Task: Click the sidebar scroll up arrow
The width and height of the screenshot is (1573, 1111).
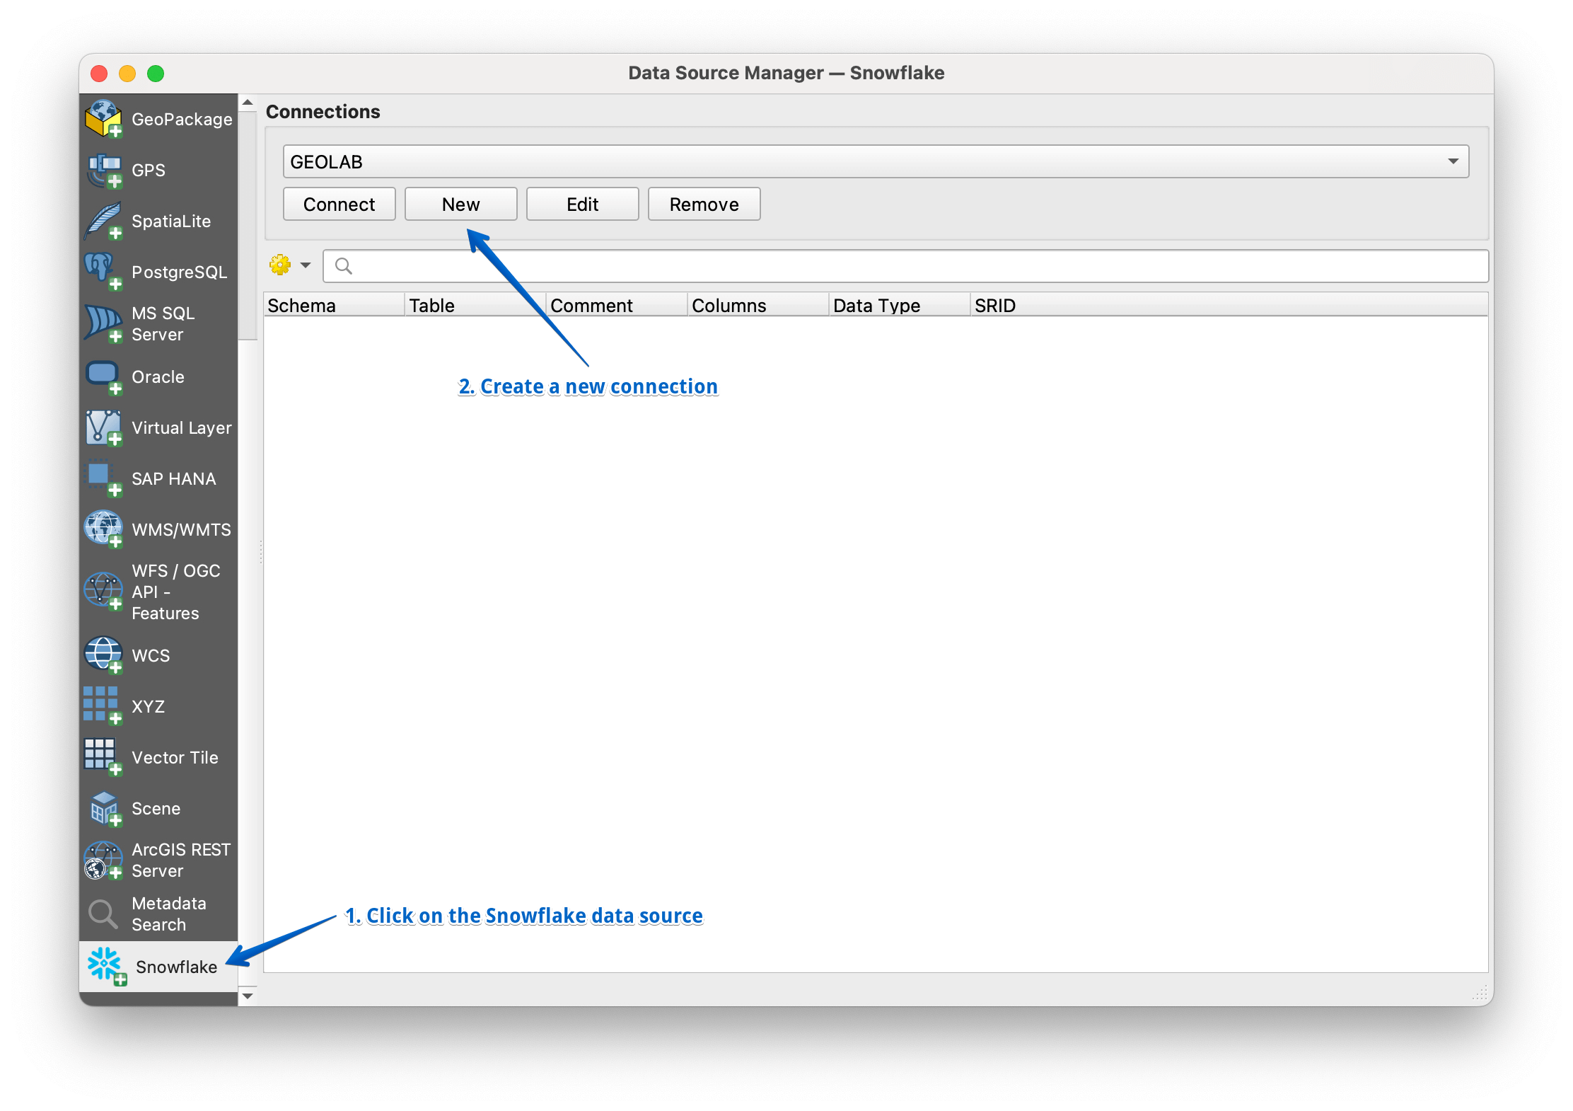Action: pos(248,103)
